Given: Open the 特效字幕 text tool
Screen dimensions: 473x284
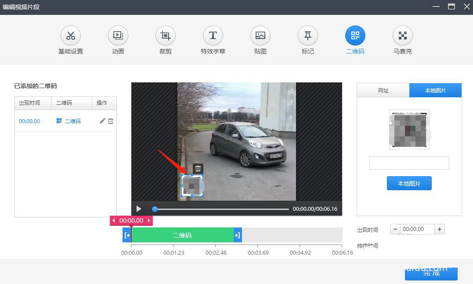Looking at the screenshot, I should tap(213, 36).
